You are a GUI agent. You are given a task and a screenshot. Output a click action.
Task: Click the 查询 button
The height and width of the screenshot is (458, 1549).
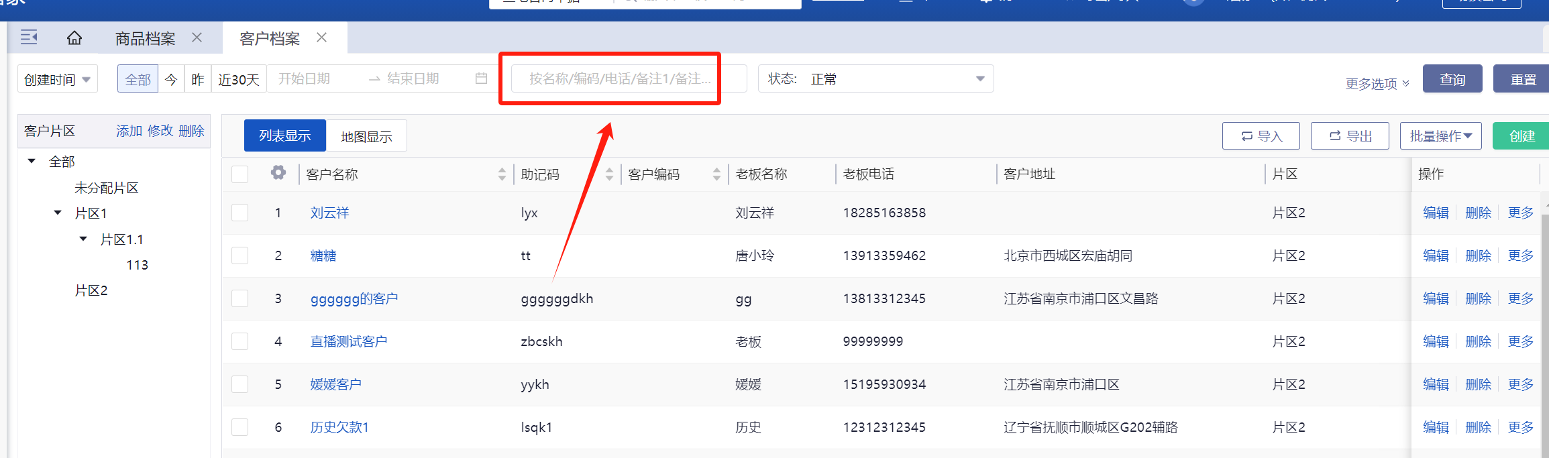pos(1452,79)
